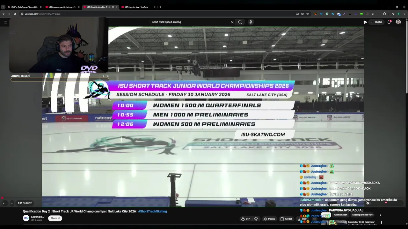408x229 pixels.
Task: Open a new browser tab
Action: (160, 7)
